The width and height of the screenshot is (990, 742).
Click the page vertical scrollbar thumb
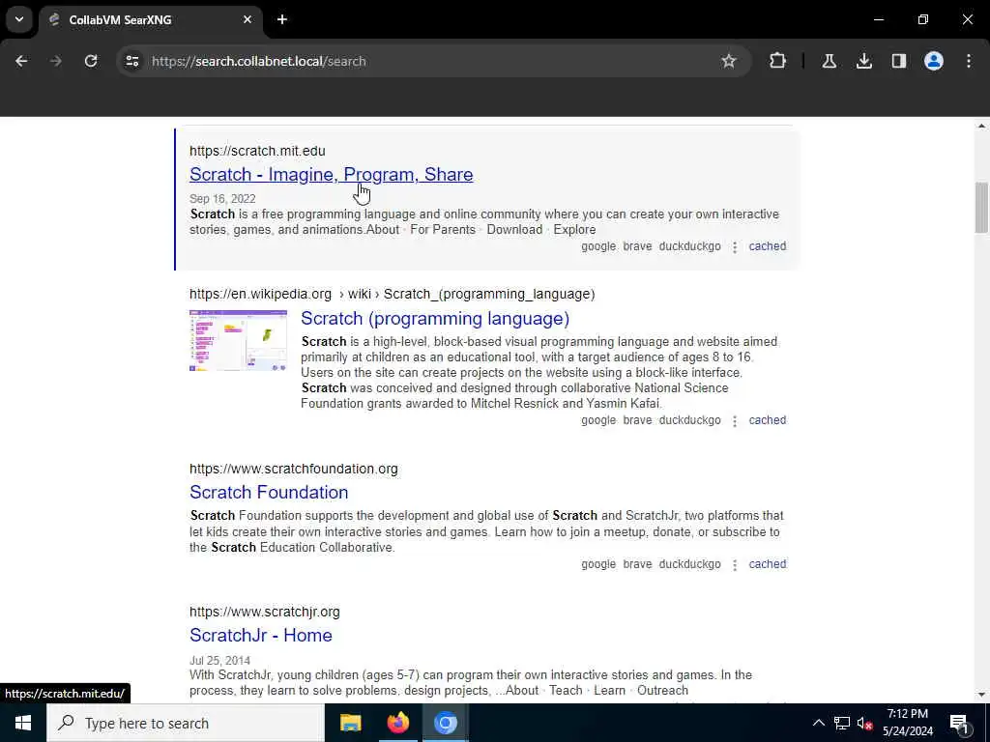click(981, 208)
